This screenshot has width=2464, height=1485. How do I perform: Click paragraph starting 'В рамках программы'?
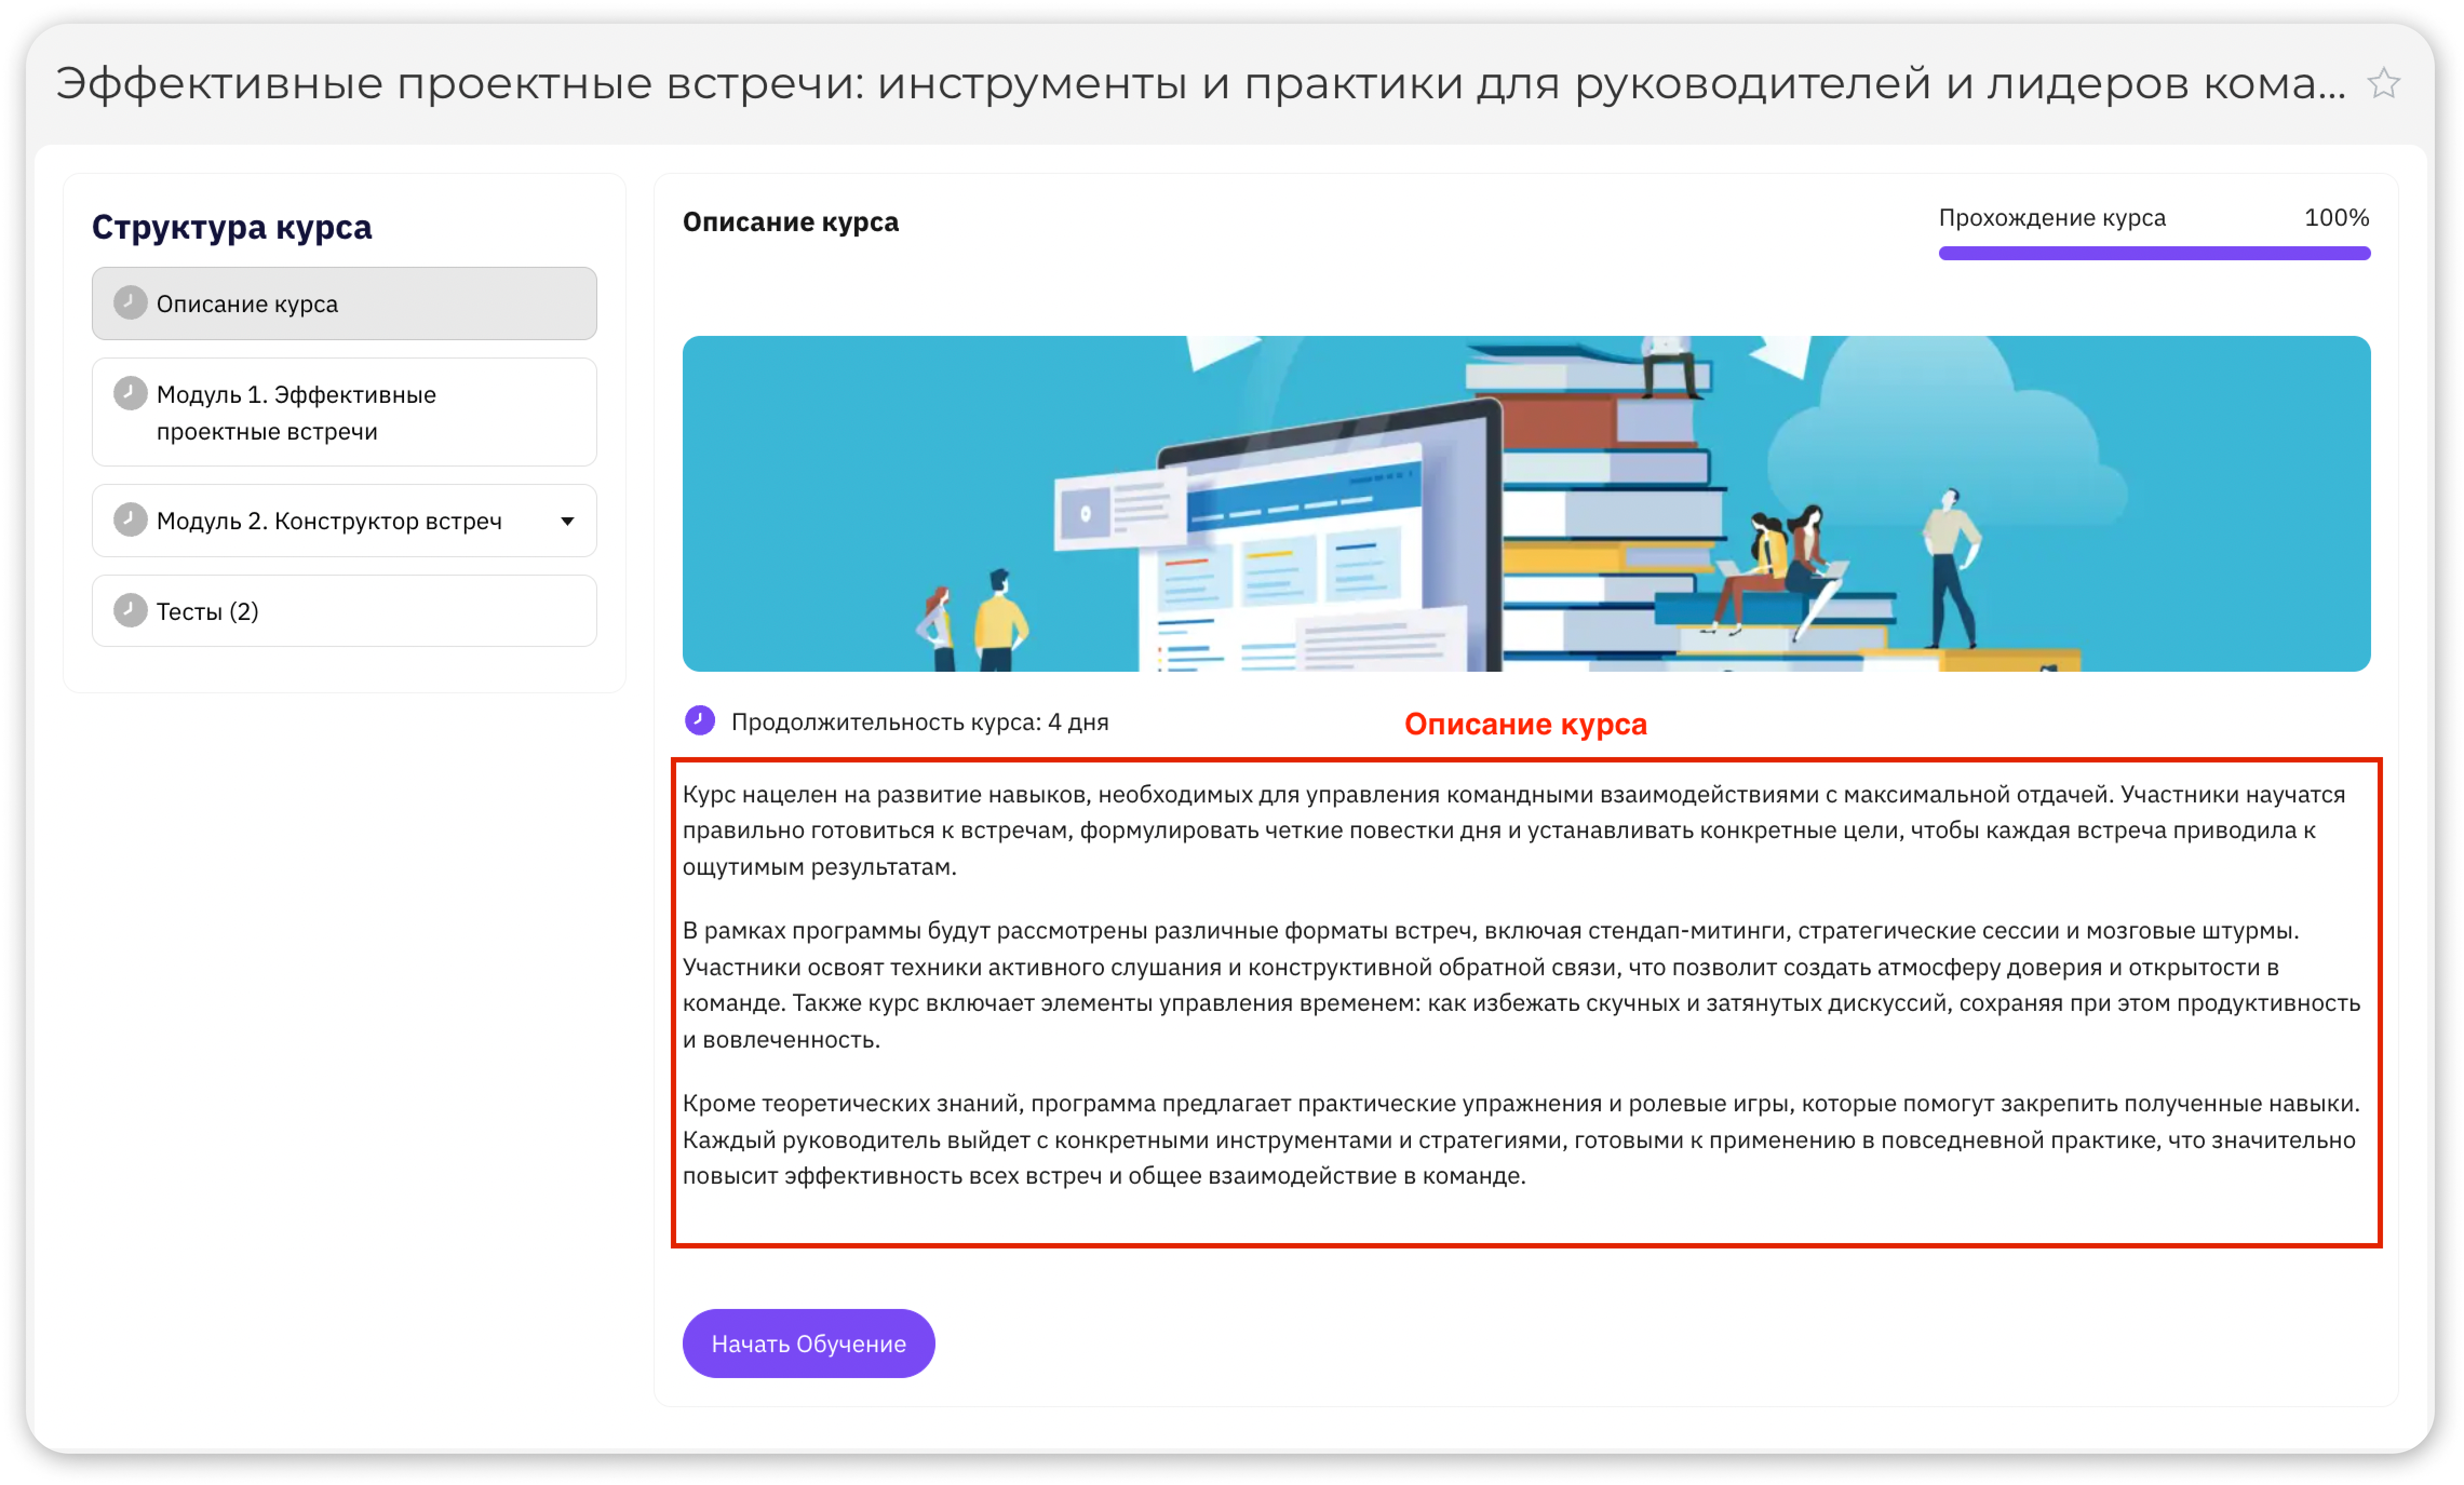1522,985
